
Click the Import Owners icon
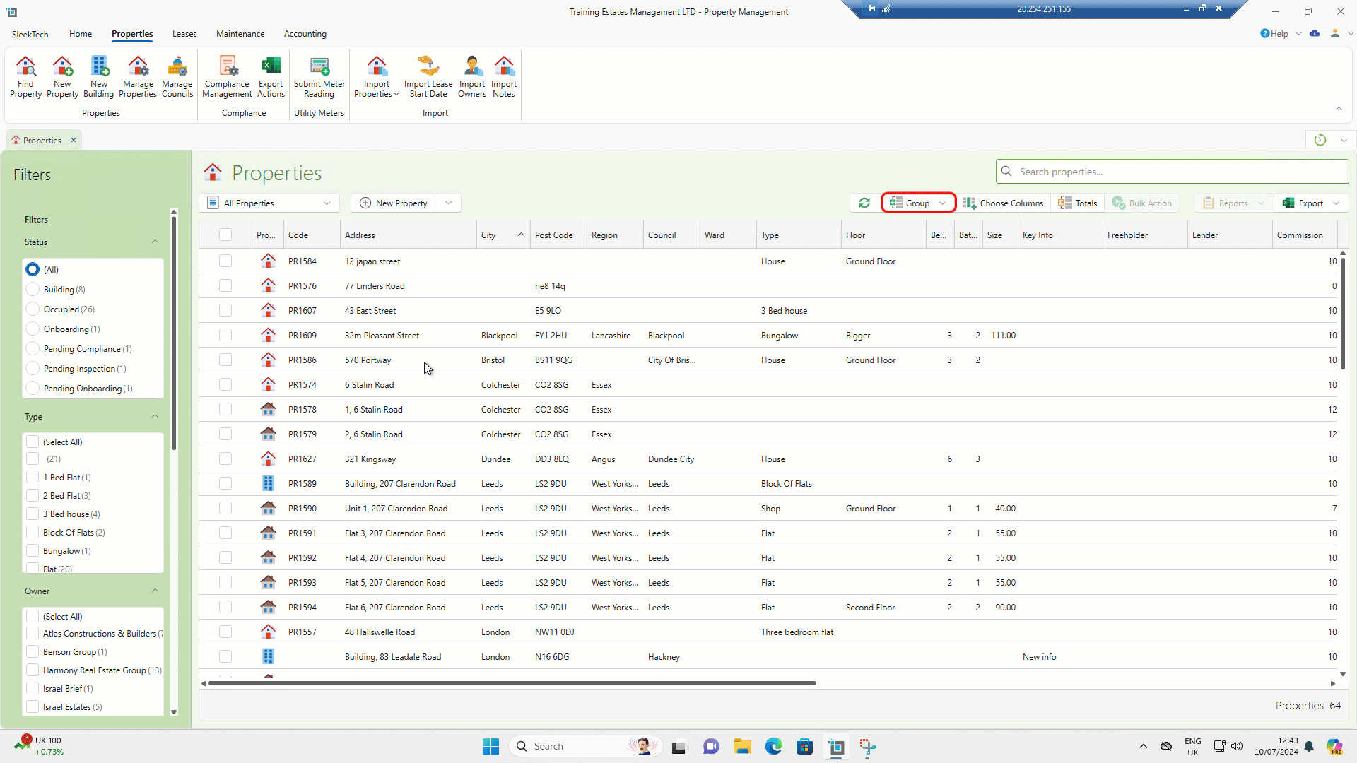pos(471,76)
